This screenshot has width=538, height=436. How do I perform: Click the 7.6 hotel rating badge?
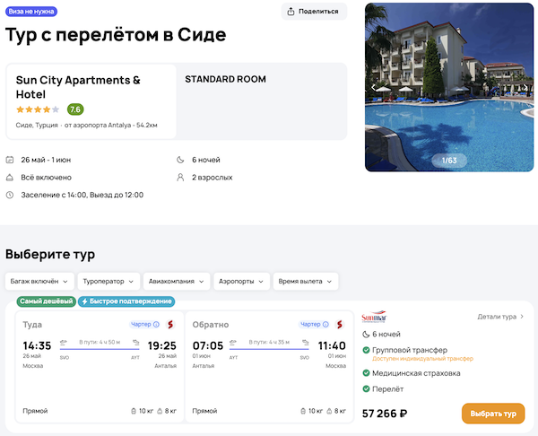75,109
